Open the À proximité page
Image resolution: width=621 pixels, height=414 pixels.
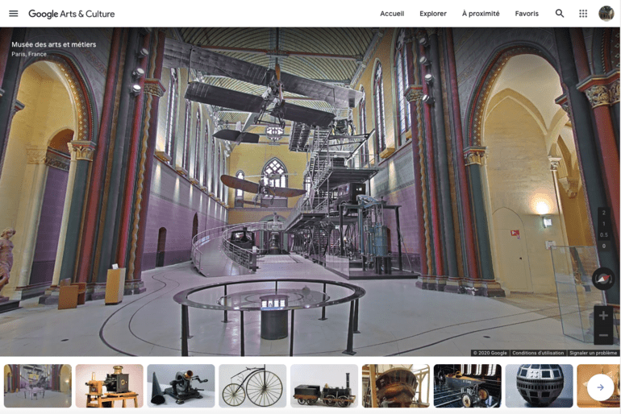tap(481, 14)
